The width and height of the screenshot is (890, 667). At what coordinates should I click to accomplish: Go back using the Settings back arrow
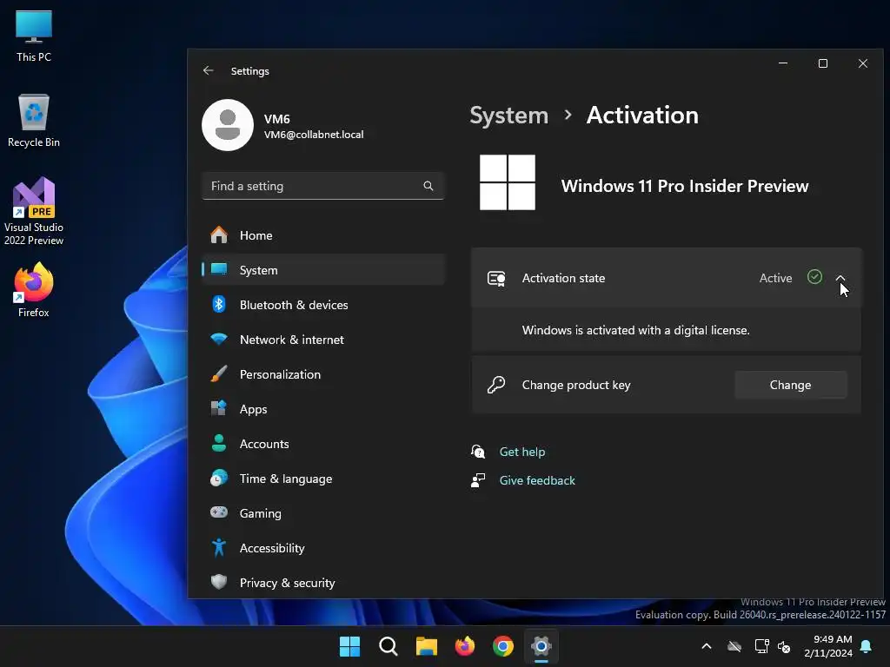(x=209, y=71)
